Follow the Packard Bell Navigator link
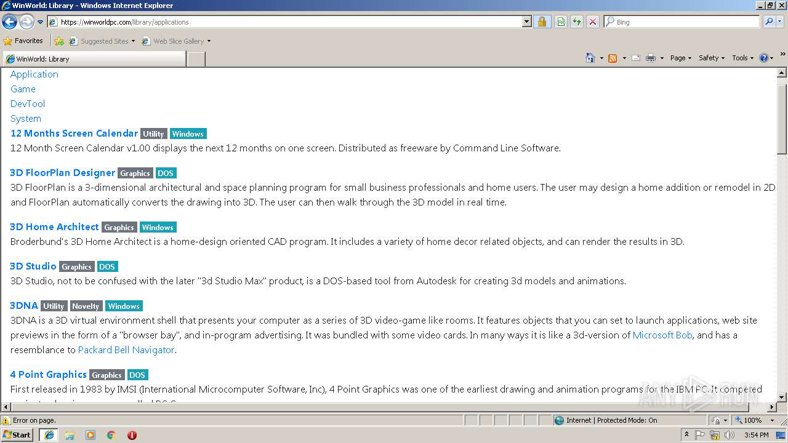This screenshot has width=788, height=443. [x=126, y=349]
